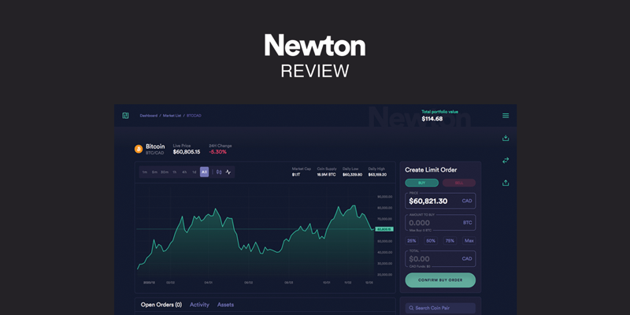This screenshot has width=630, height=315.
Task: Click the green price marker on chart axis
Action: (384, 229)
